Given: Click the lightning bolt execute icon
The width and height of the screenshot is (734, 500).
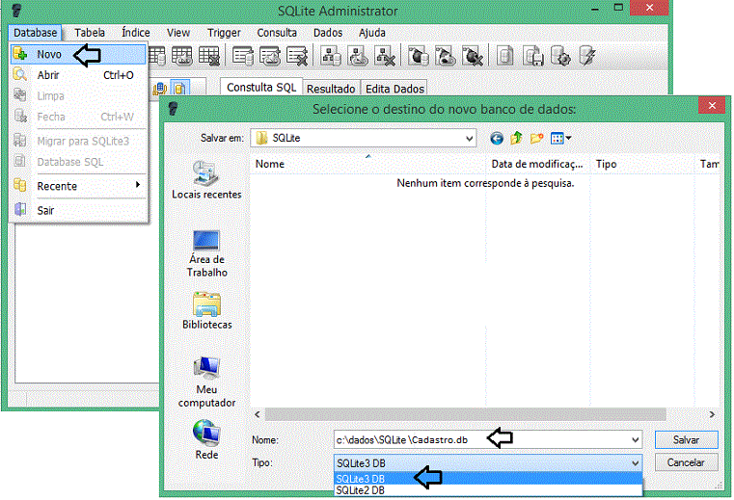Looking at the screenshot, I should (x=587, y=56).
